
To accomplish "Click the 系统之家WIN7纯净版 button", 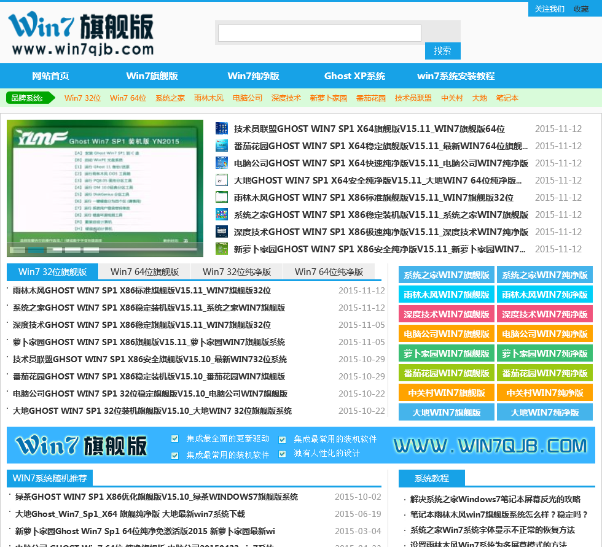I will pos(544,275).
